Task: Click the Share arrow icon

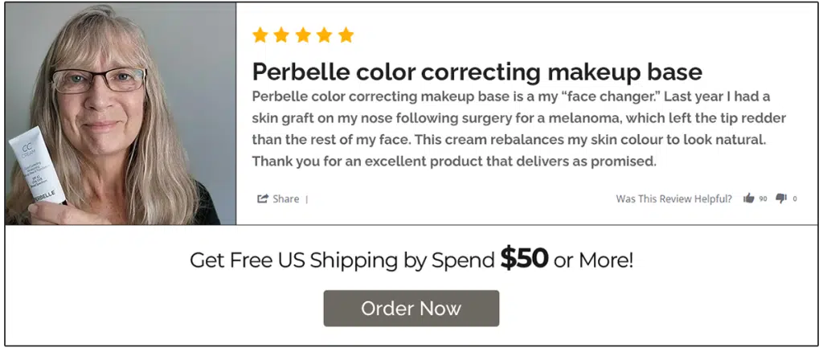Action: [262, 199]
